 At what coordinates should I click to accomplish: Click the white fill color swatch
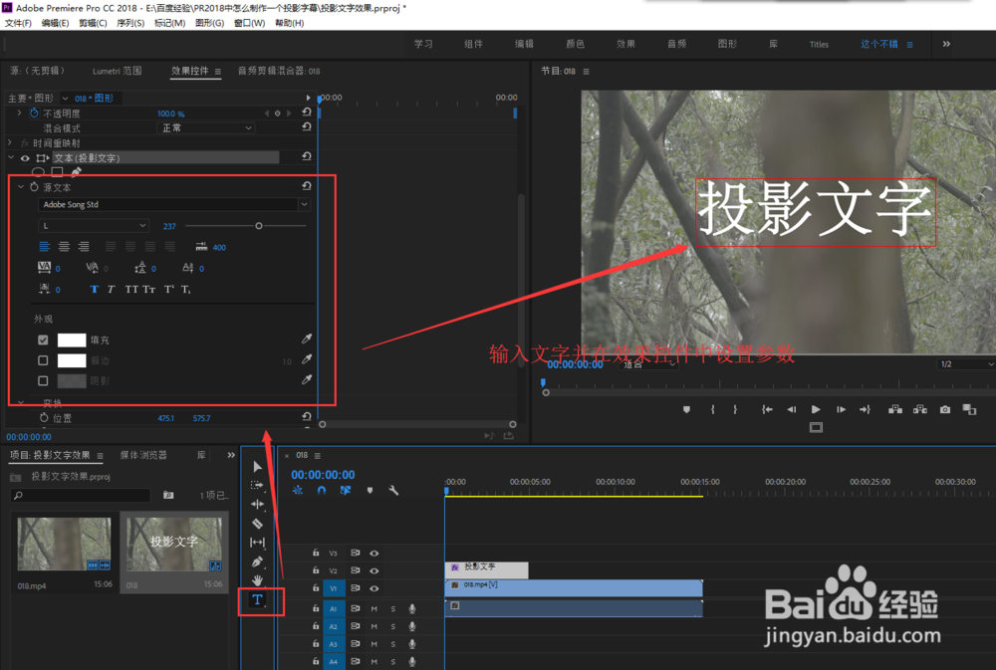[x=72, y=339]
